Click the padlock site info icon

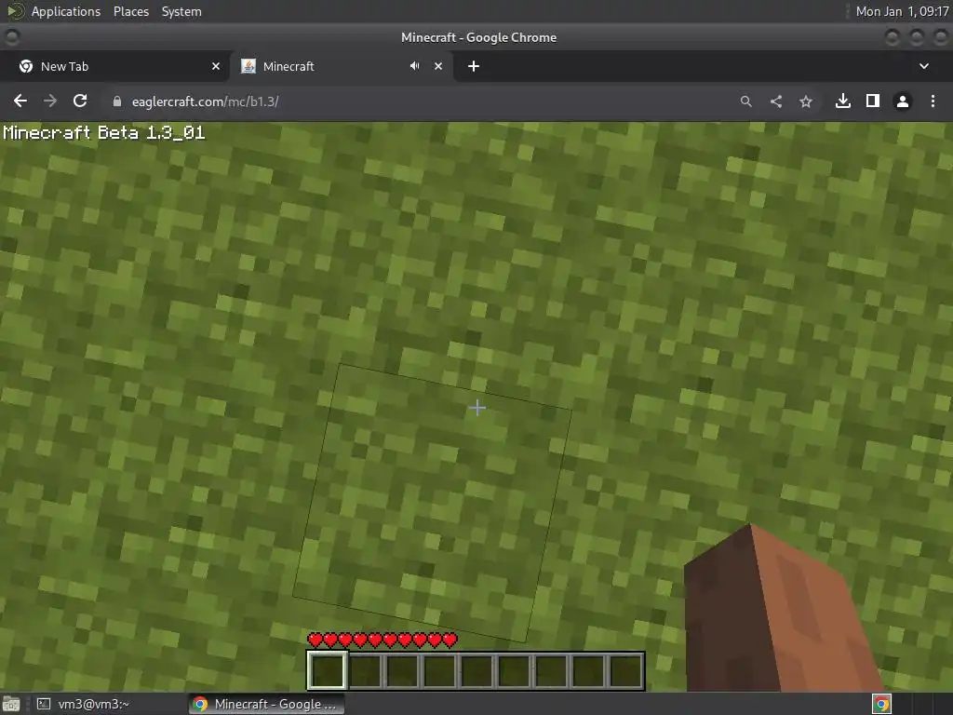pyautogui.click(x=117, y=101)
